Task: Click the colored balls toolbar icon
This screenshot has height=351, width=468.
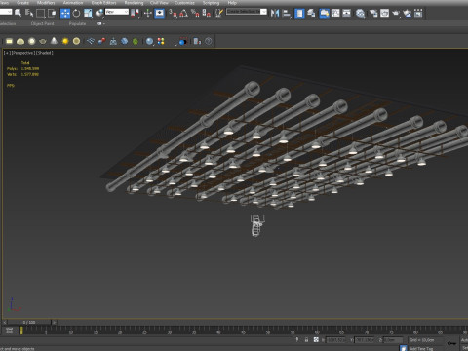Action: 161,41
